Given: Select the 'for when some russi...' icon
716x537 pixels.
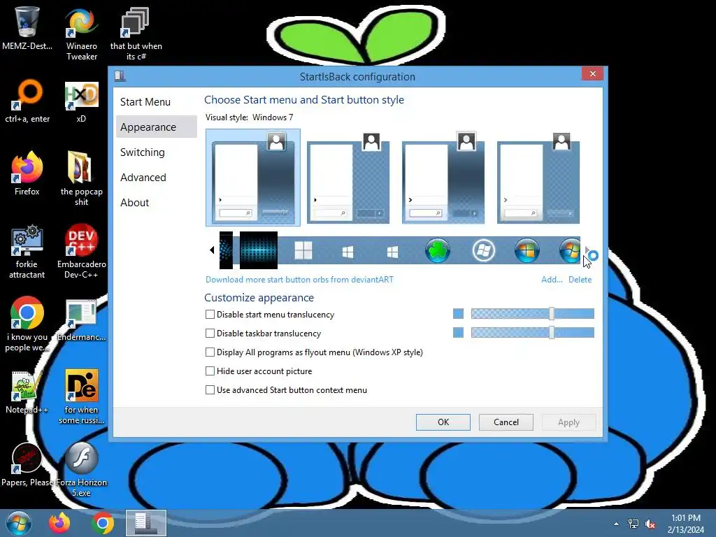Looking at the screenshot, I should click(x=81, y=397).
